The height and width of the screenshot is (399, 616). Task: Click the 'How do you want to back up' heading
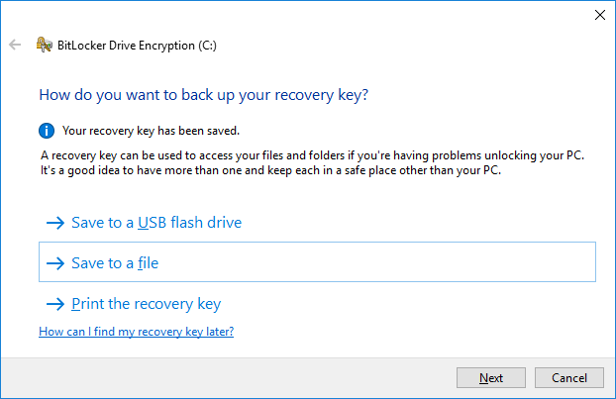point(203,95)
